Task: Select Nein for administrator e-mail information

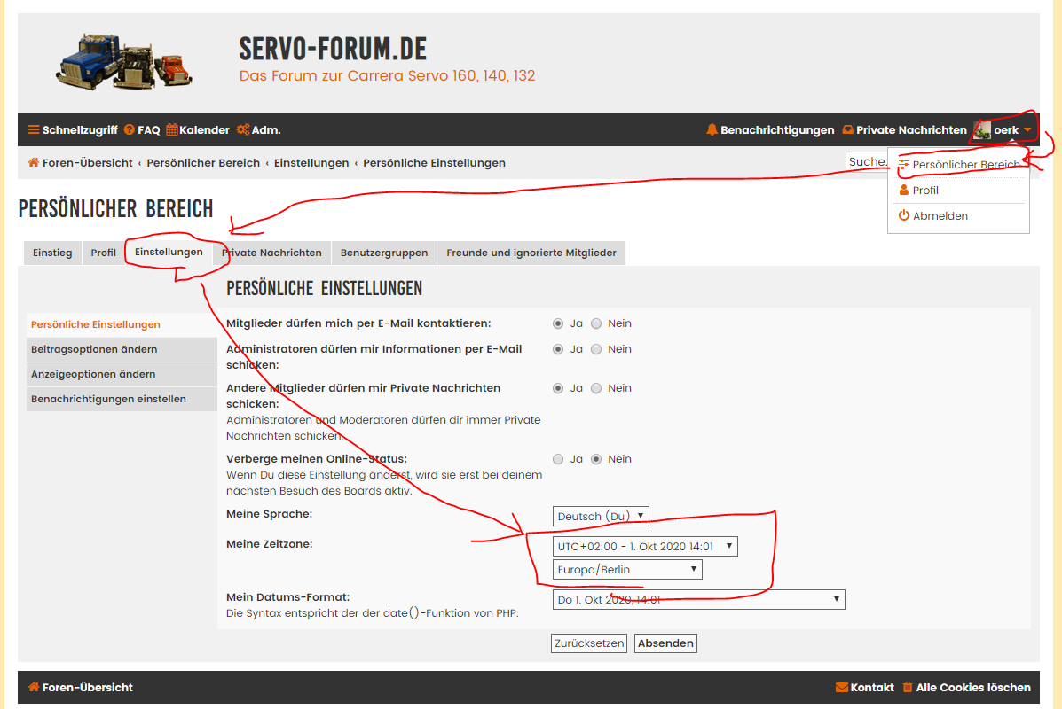Action: click(x=596, y=350)
